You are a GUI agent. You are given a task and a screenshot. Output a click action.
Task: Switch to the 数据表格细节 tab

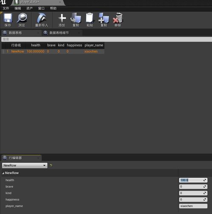(59, 33)
